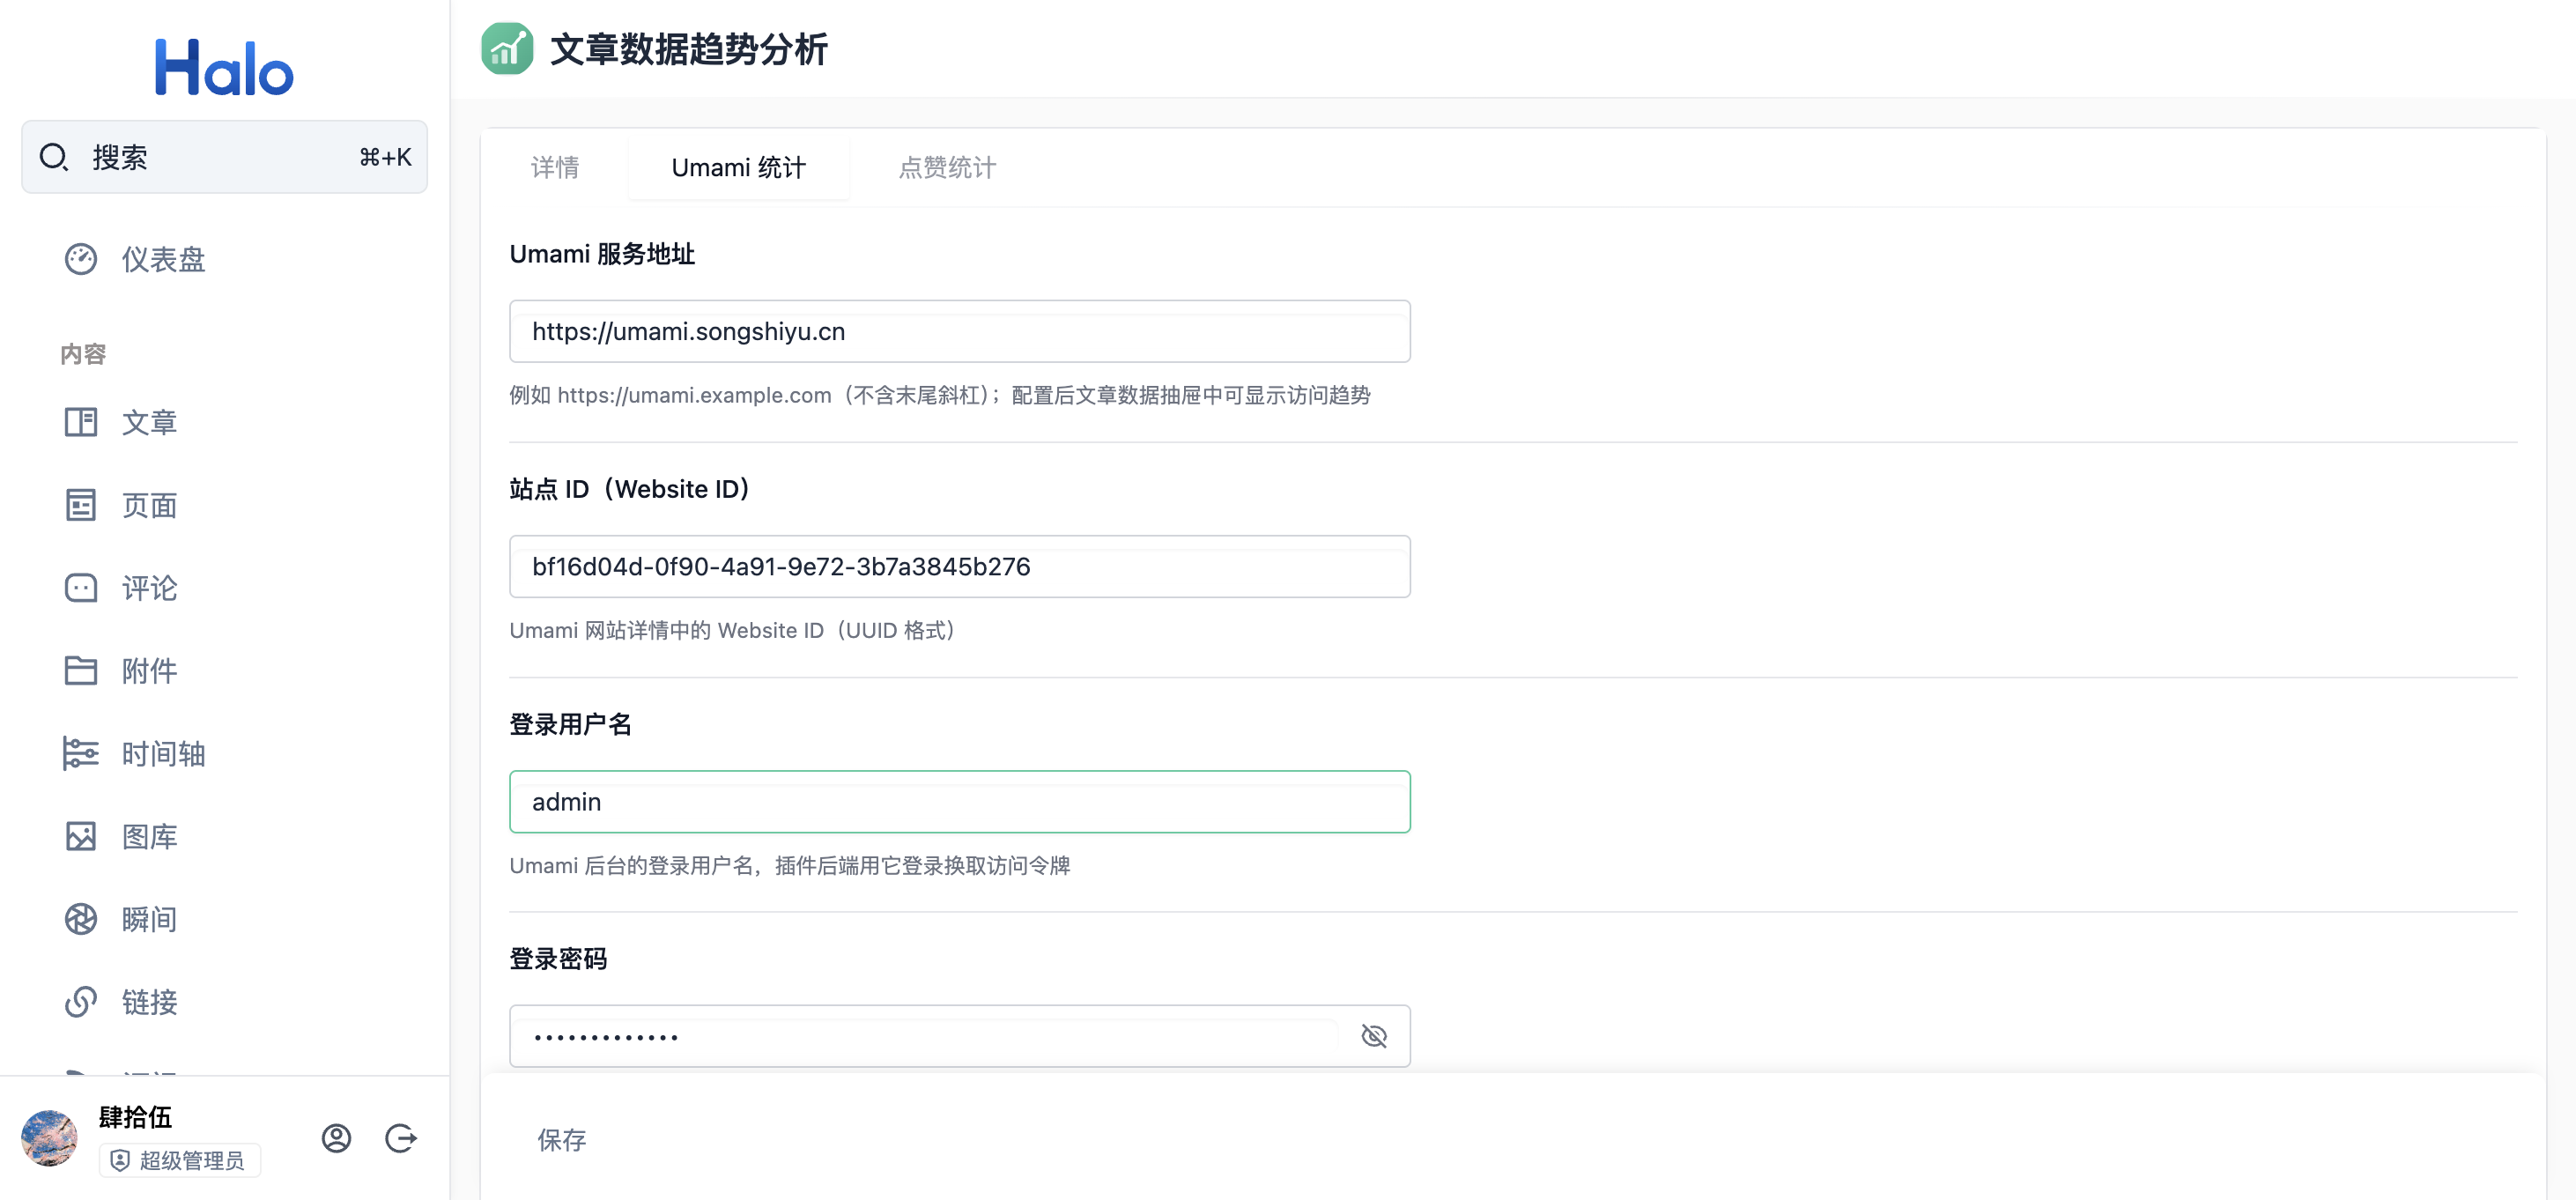This screenshot has width=2576, height=1200.
Task: Toggle password visibility eye icon
Action: (1374, 1036)
